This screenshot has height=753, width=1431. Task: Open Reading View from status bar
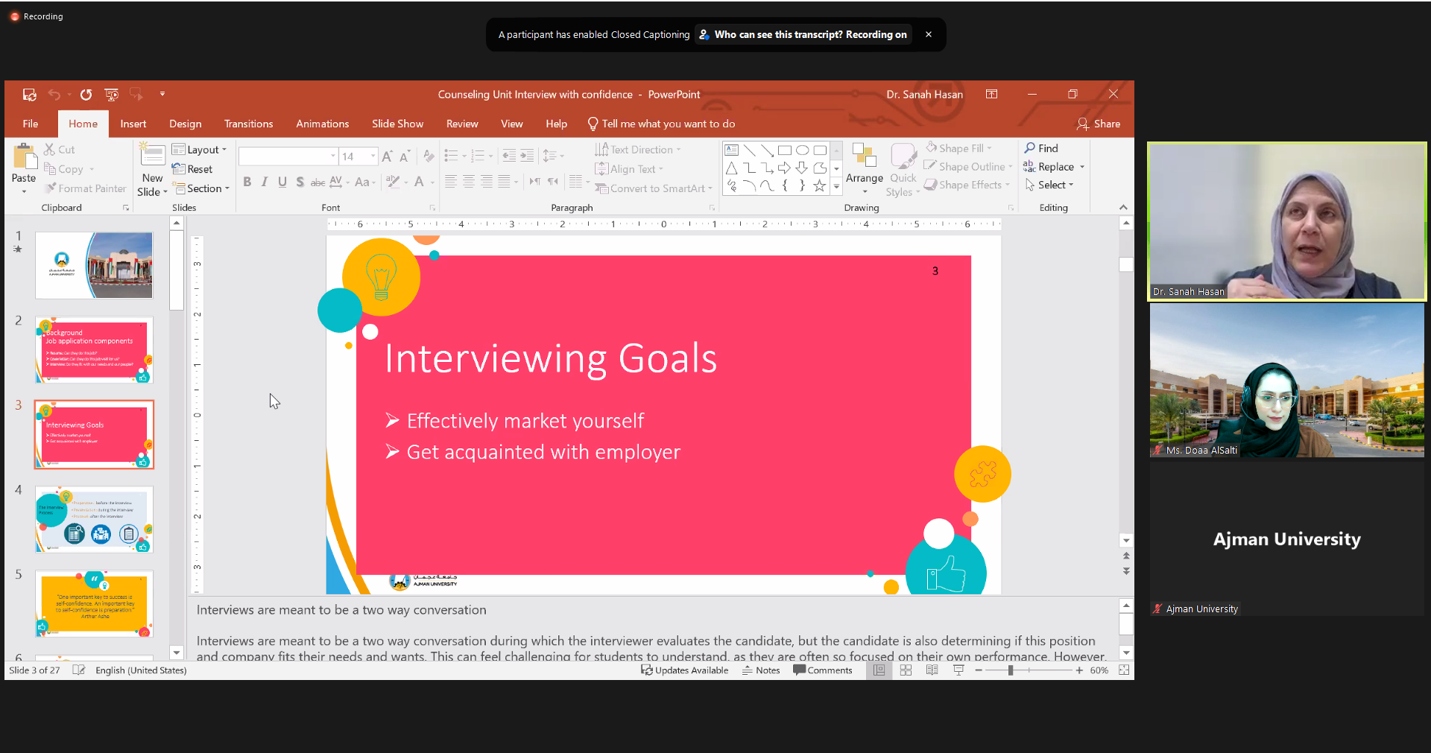[x=932, y=670]
